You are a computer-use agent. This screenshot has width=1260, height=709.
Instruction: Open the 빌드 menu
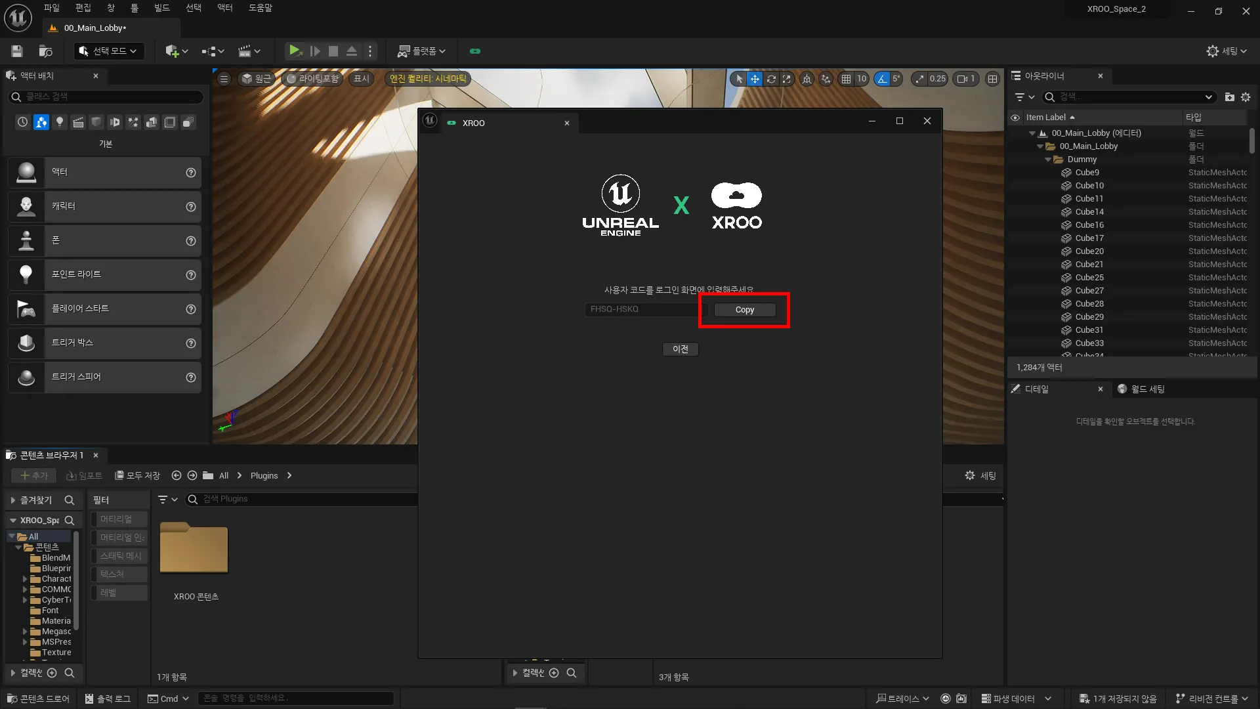pos(161,8)
